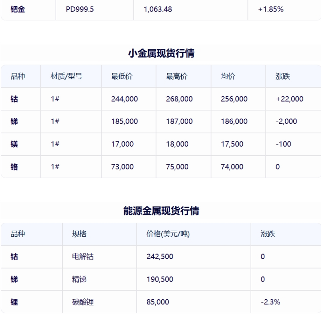Click the palladium price 1,063.48
Image resolution: width=321 pixels, height=314 pixels.
[x=158, y=9]
